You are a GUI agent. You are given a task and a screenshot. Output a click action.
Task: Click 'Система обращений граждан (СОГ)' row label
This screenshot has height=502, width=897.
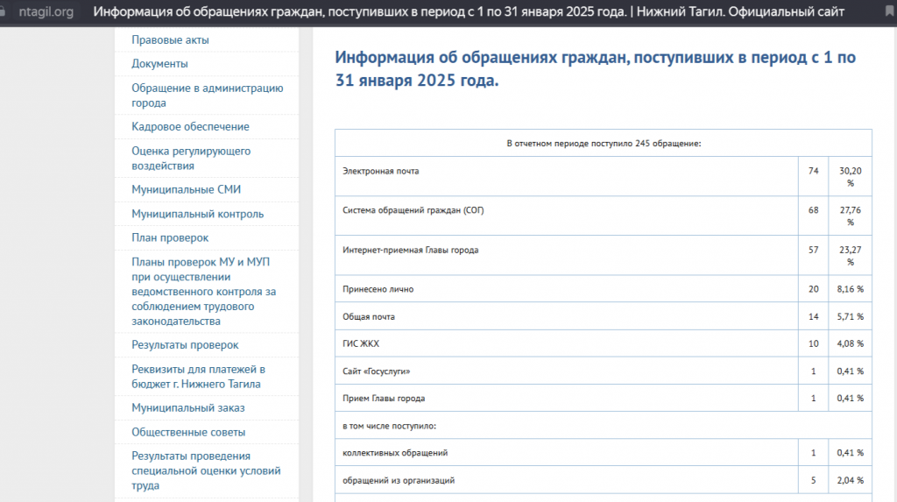tap(413, 210)
